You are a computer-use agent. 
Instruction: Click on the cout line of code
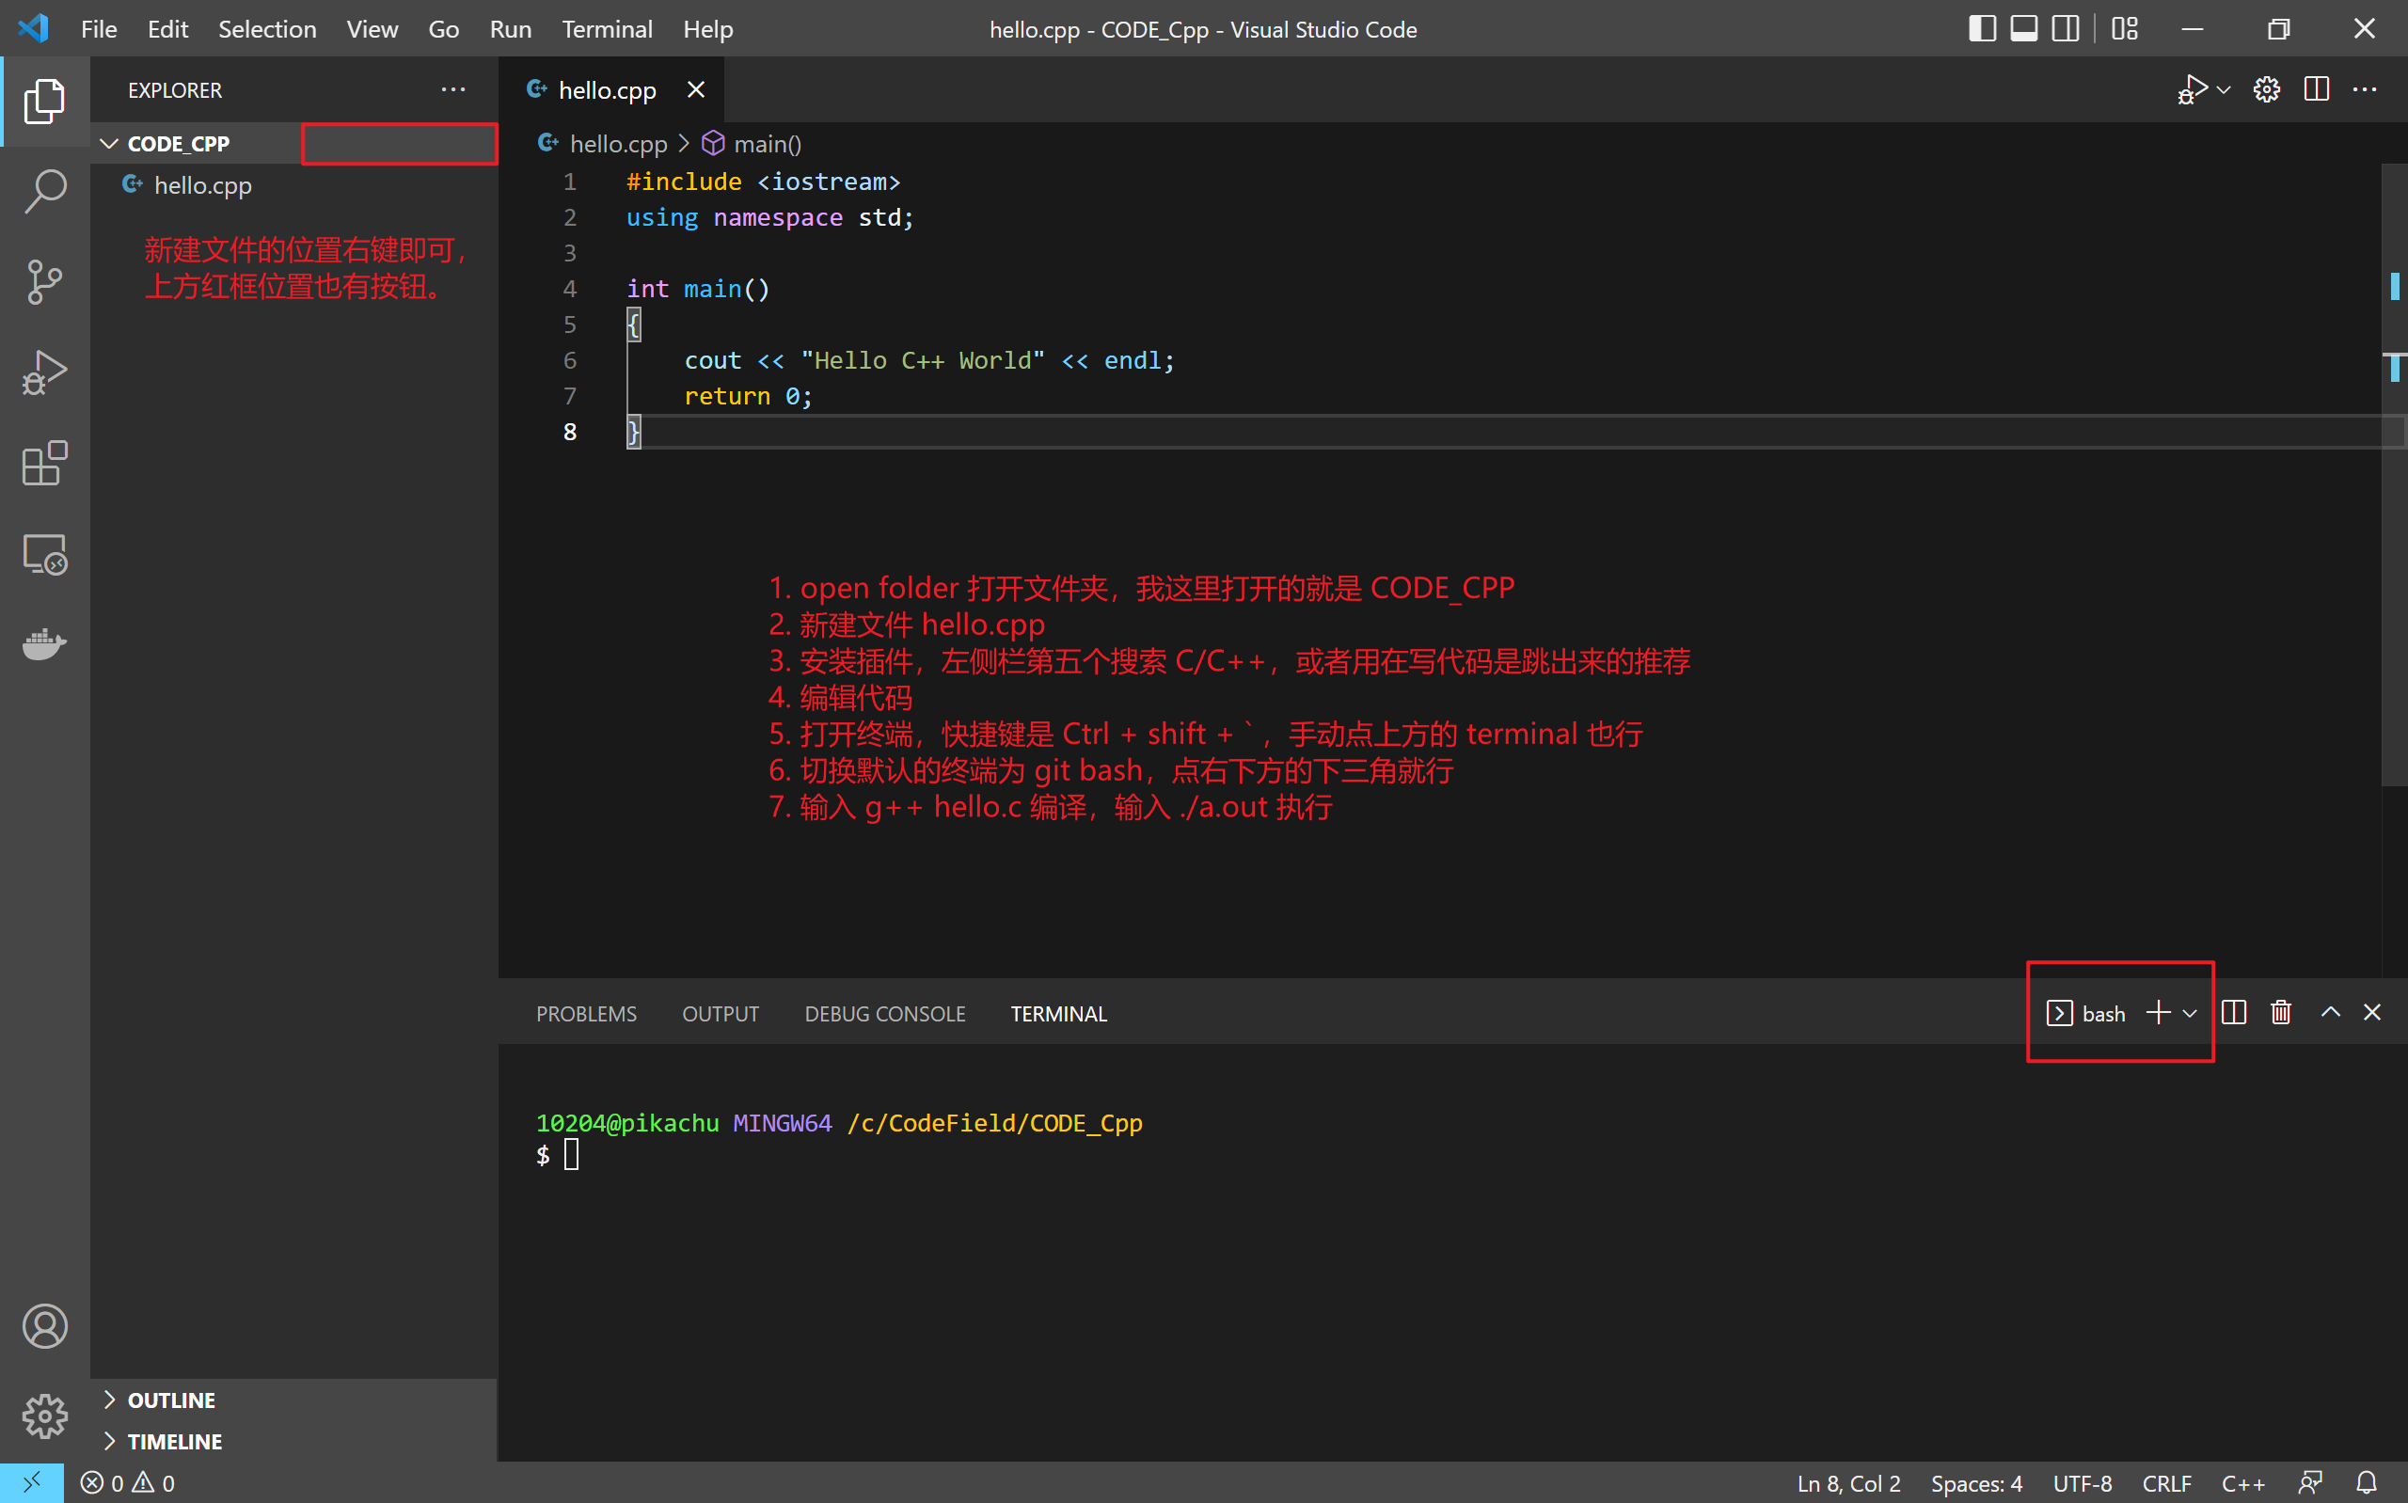coord(929,360)
